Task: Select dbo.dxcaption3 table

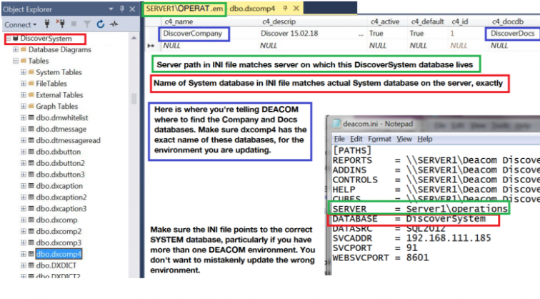Action: pyautogui.click(x=61, y=209)
